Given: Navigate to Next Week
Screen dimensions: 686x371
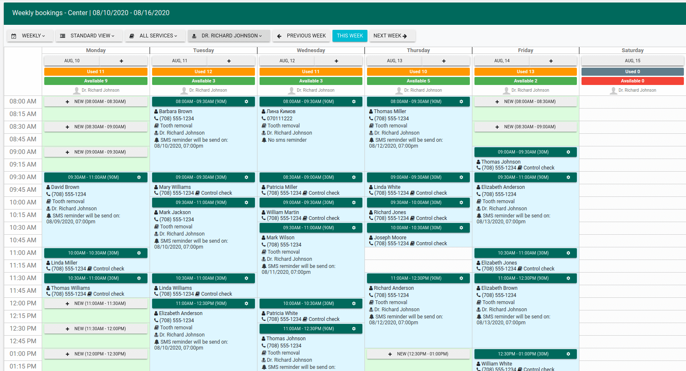Looking at the screenshot, I should 391,36.
